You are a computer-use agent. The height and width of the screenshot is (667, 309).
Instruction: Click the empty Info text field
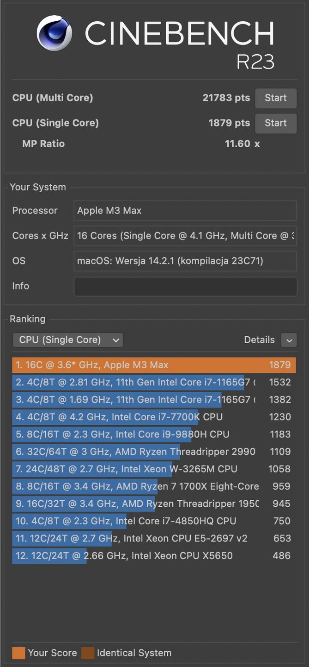coord(185,286)
